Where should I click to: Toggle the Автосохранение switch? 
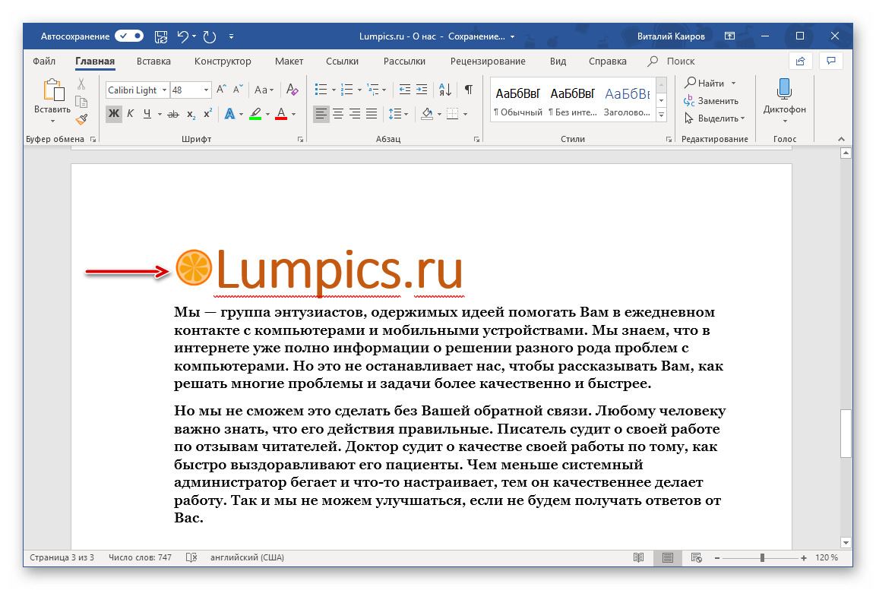pyautogui.click(x=129, y=36)
